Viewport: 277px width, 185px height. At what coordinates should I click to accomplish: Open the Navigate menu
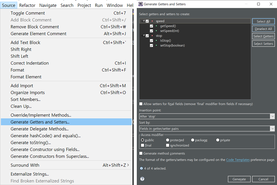(x=48, y=5)
